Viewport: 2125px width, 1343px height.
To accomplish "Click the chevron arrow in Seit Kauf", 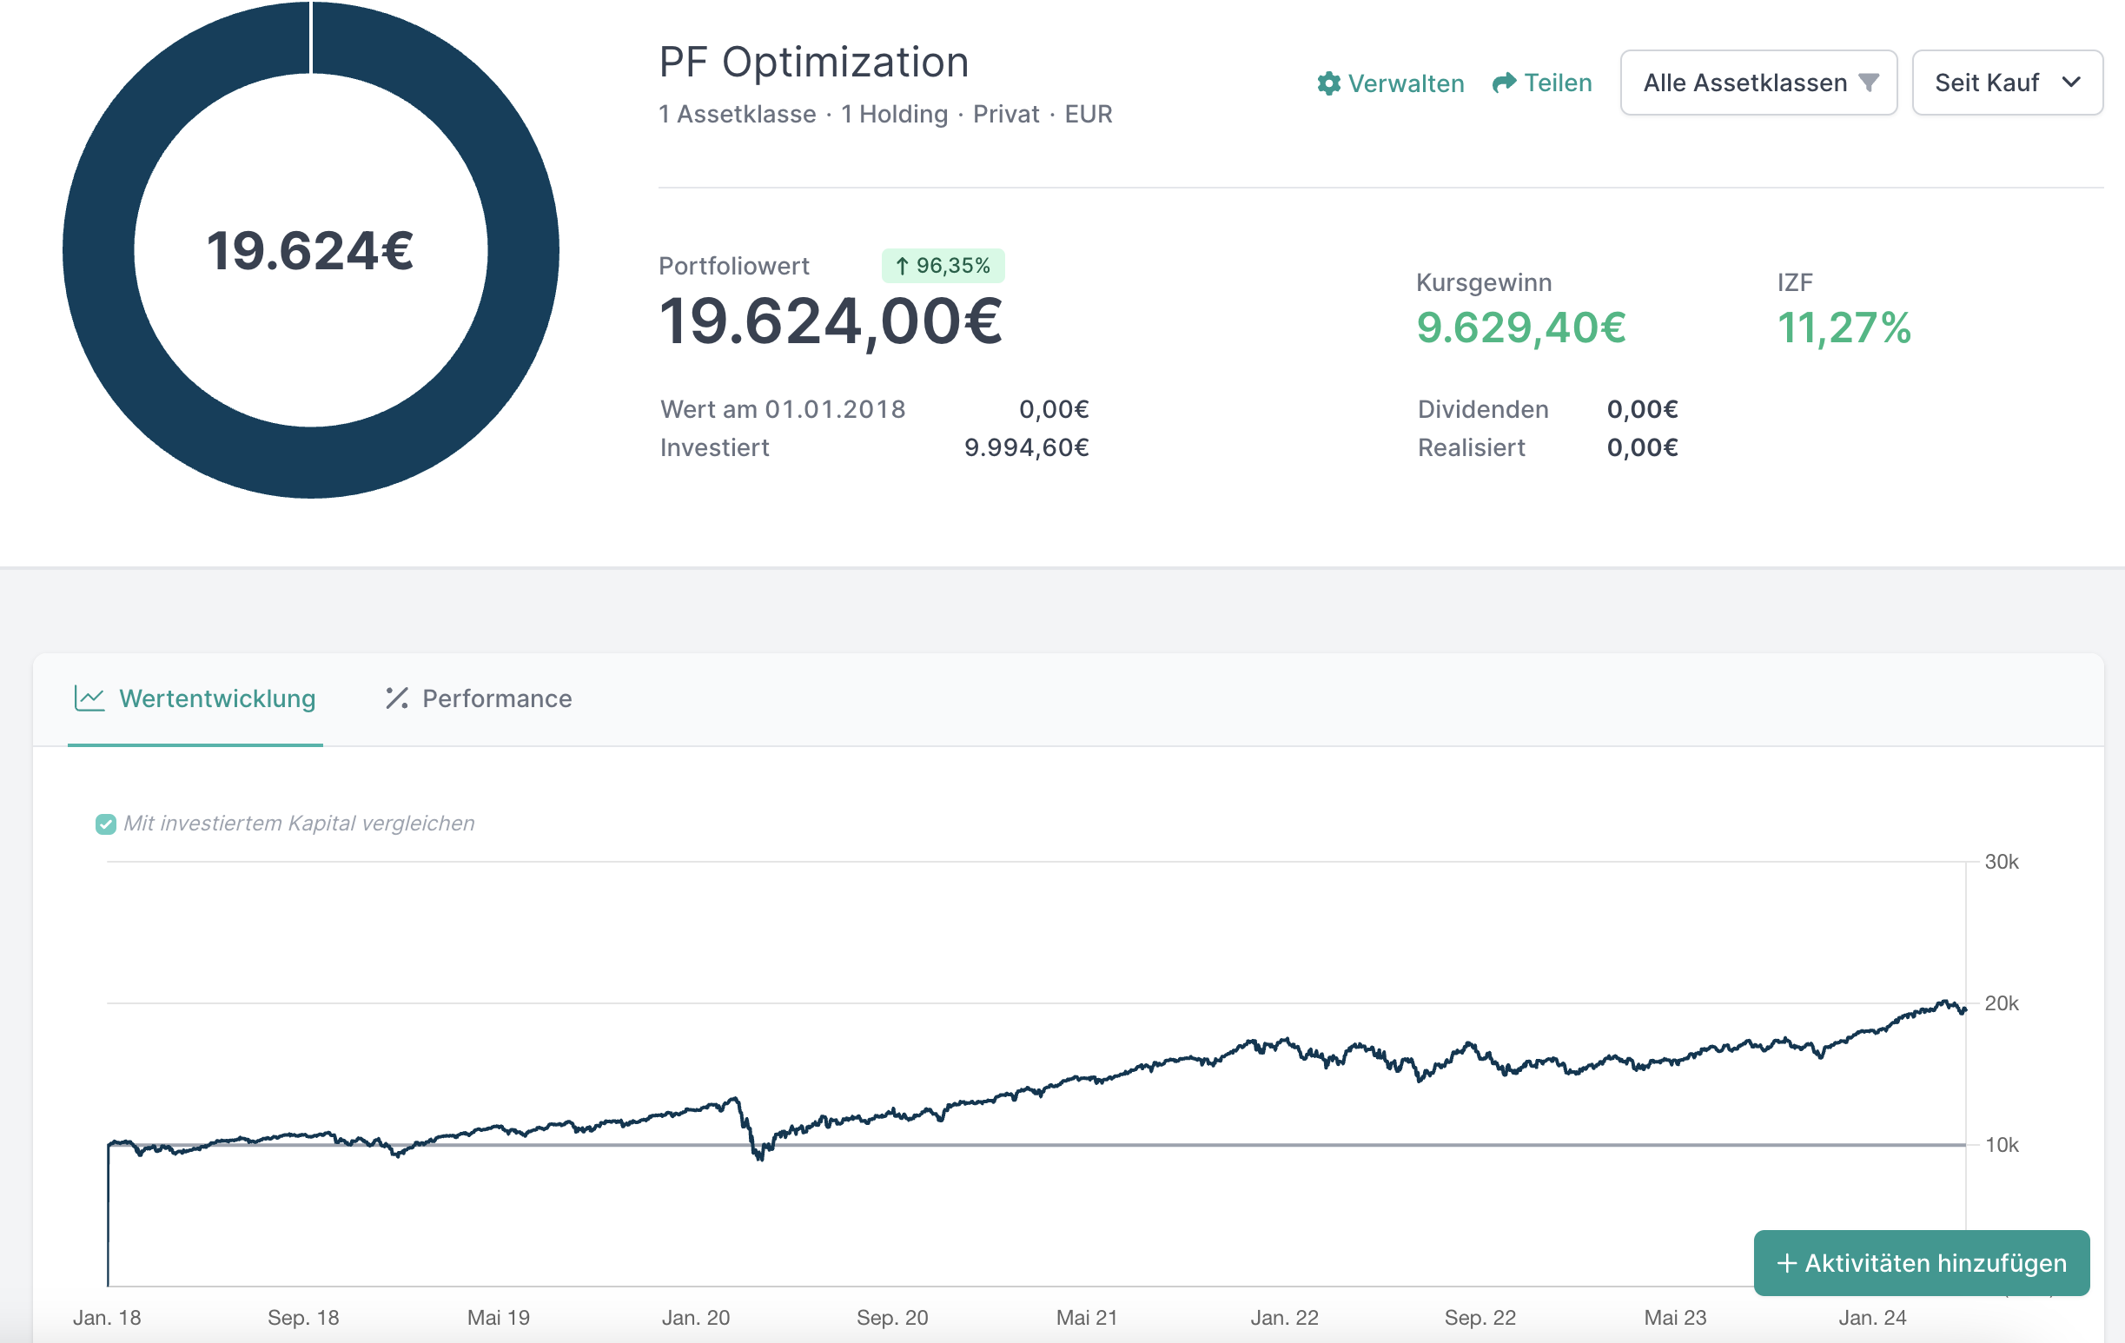I will pos(2071,83).
